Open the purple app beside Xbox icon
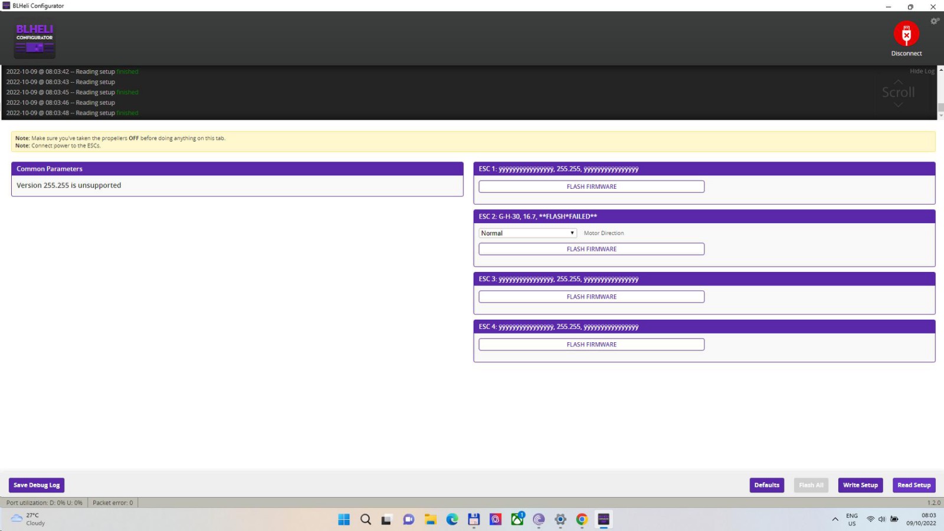Image resolution: width=944 pixels, height=531 pixels. [496, 519]
